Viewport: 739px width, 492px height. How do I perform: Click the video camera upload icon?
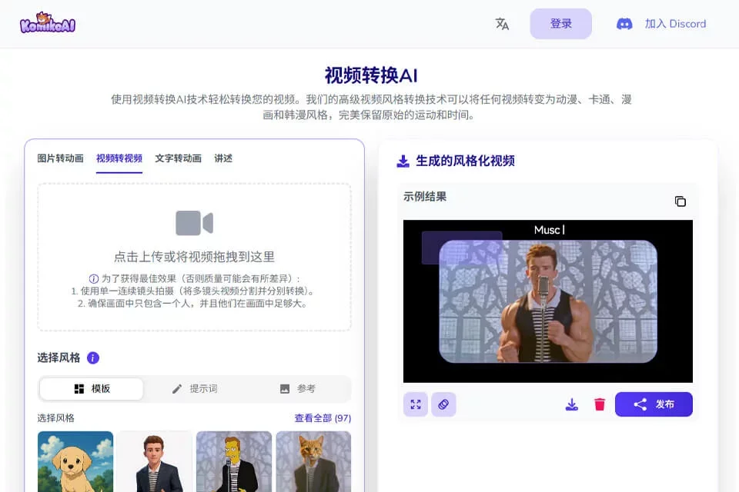tap(194, 223)
